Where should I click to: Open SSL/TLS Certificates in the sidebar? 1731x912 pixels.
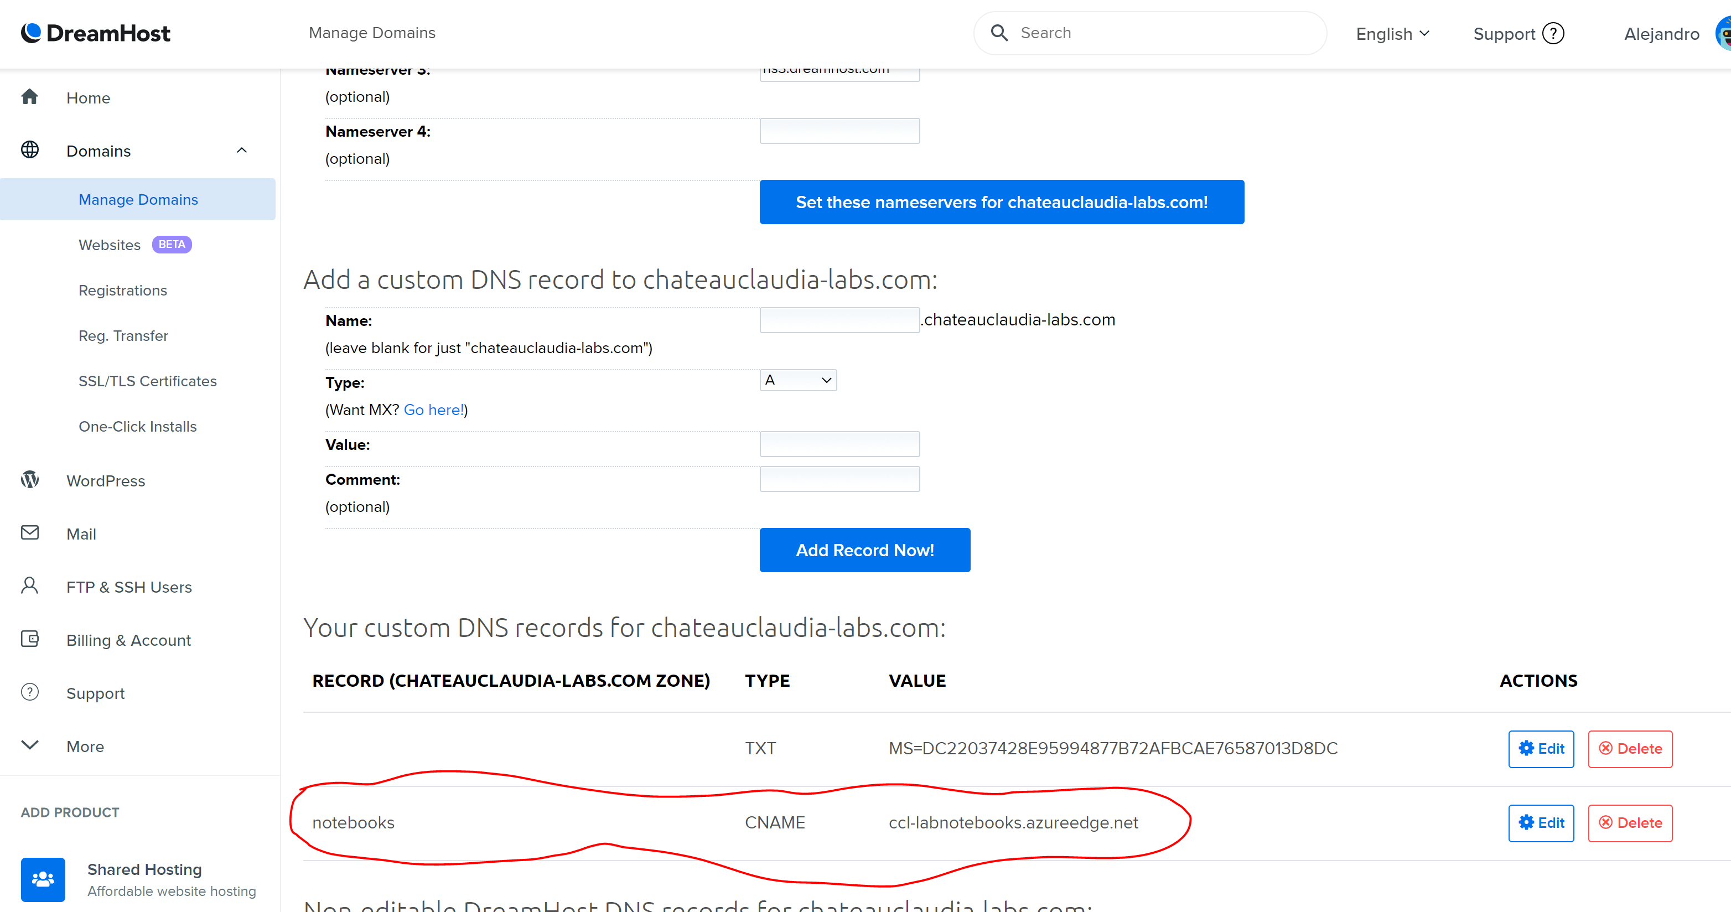(x=147, y=381)
